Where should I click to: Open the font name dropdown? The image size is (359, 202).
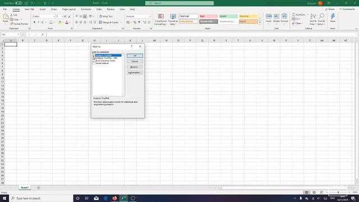54,16
